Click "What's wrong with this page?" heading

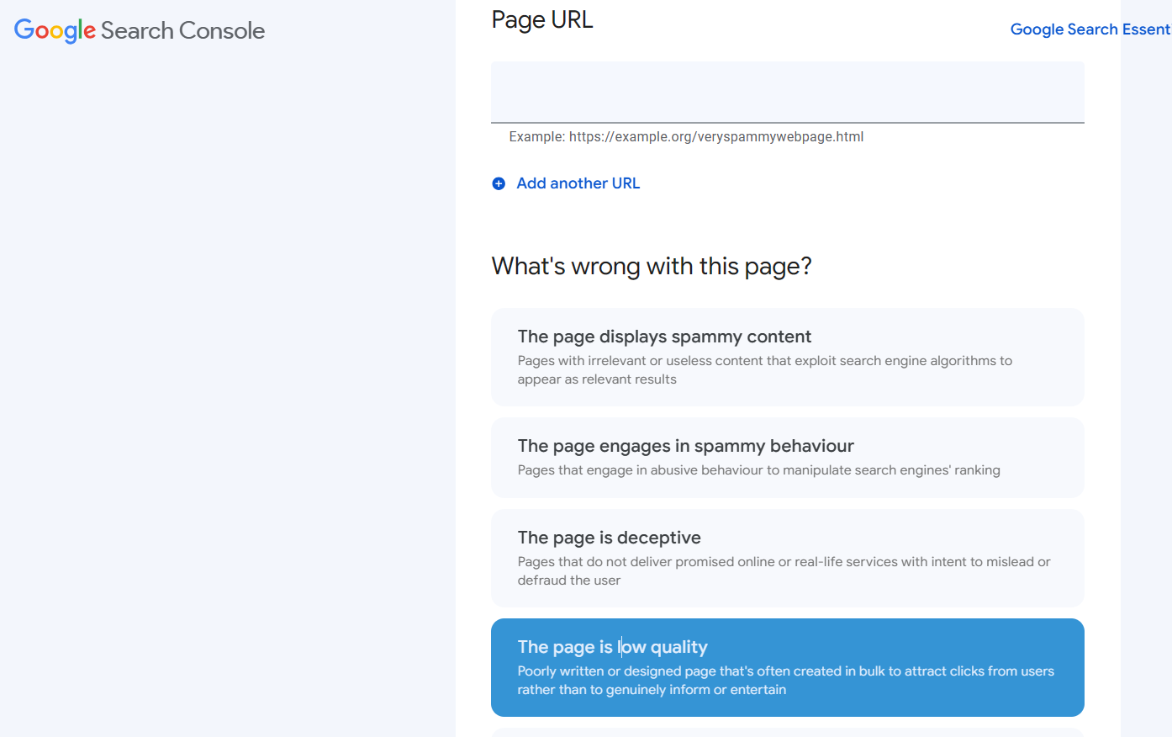pyautogui.click(x=652, y=266)
